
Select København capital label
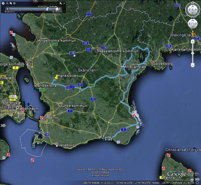coord(28,109)
